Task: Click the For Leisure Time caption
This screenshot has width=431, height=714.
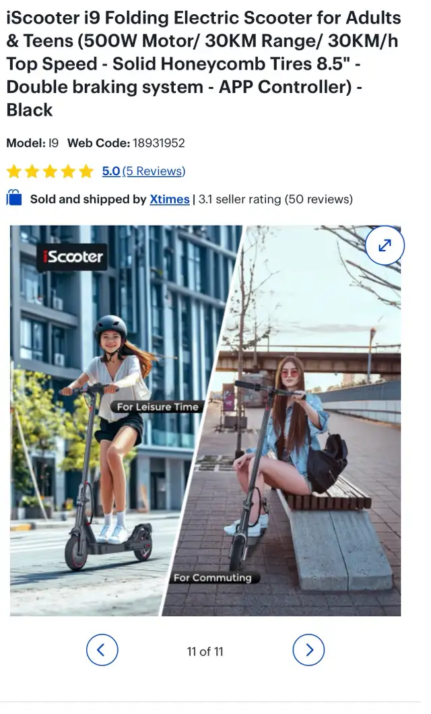Action: tap(158, 407)
